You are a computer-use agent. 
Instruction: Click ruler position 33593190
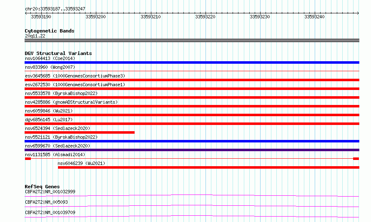coord(41,17)
